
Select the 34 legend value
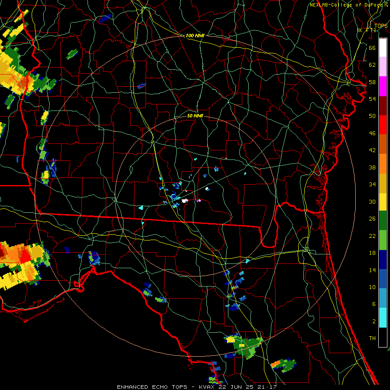click(x=372, y=185)
